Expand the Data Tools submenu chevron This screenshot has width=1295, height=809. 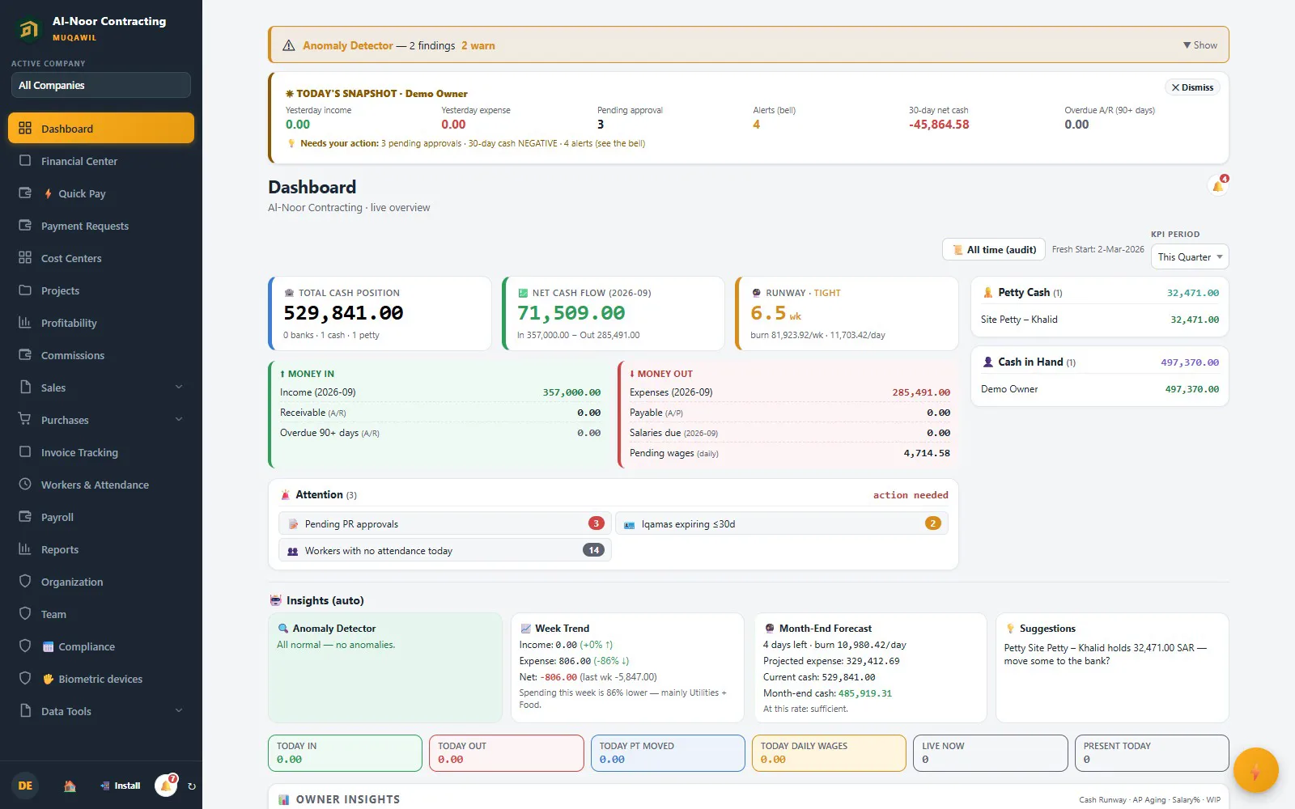coord(179,710)
